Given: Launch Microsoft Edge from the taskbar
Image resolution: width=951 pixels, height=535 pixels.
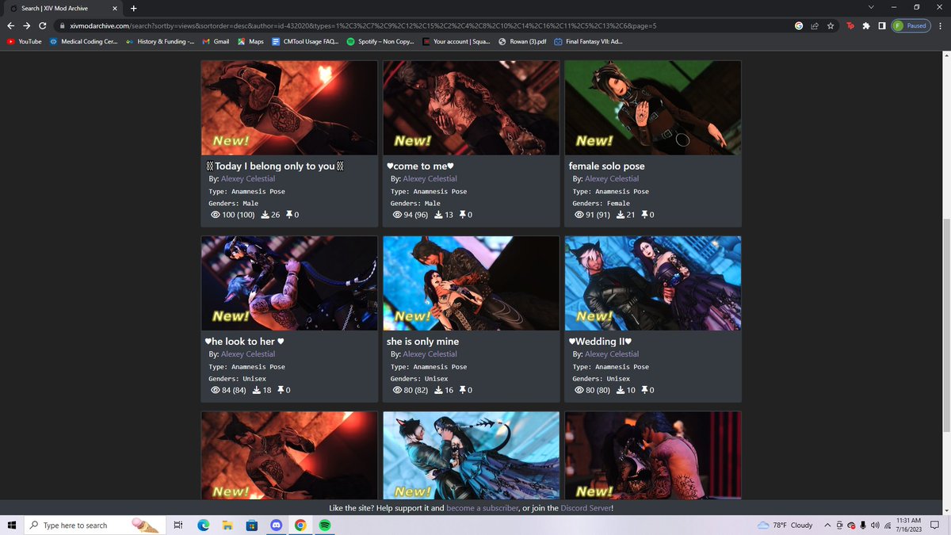Looking at the screenshot, I should [202, 525].
